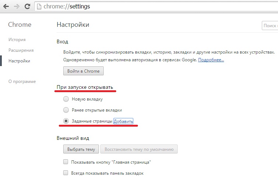Image resolution: width=278 pixels, height=178 pixels.
Task: Click the browser Forward arrow
Action: (x=17, y=6)
